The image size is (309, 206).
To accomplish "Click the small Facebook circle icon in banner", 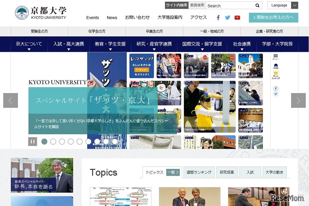I will [276, 89].
